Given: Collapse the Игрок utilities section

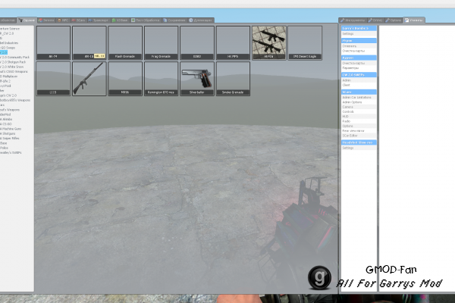Looking at the screenshot, I should coord(359,41).
